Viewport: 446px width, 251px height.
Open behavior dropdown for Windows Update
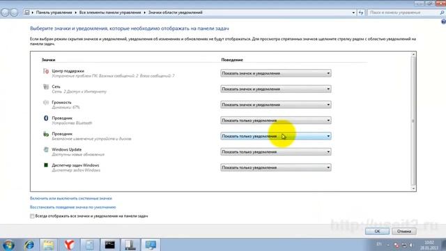[276, 152]
